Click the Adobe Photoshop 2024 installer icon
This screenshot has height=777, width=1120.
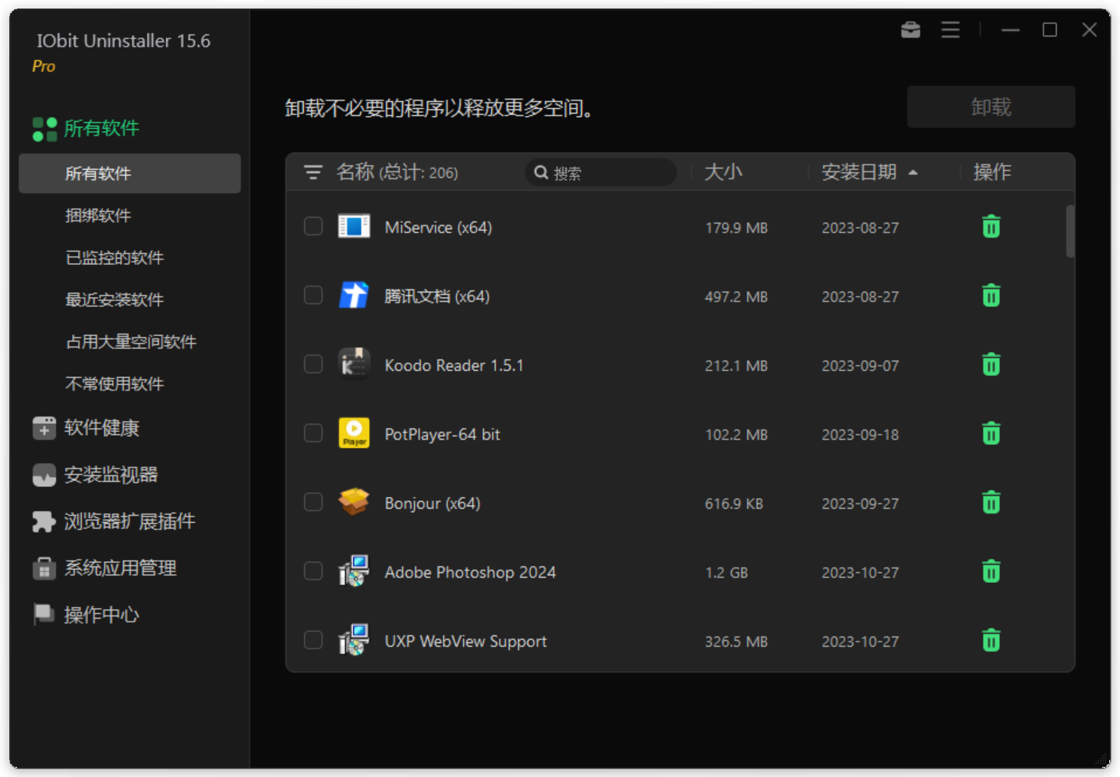click(354, 571)
